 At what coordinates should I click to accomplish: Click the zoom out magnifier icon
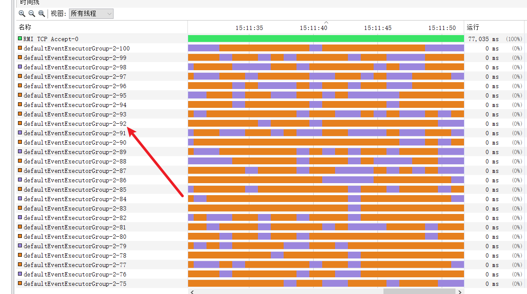pos(32,13)
